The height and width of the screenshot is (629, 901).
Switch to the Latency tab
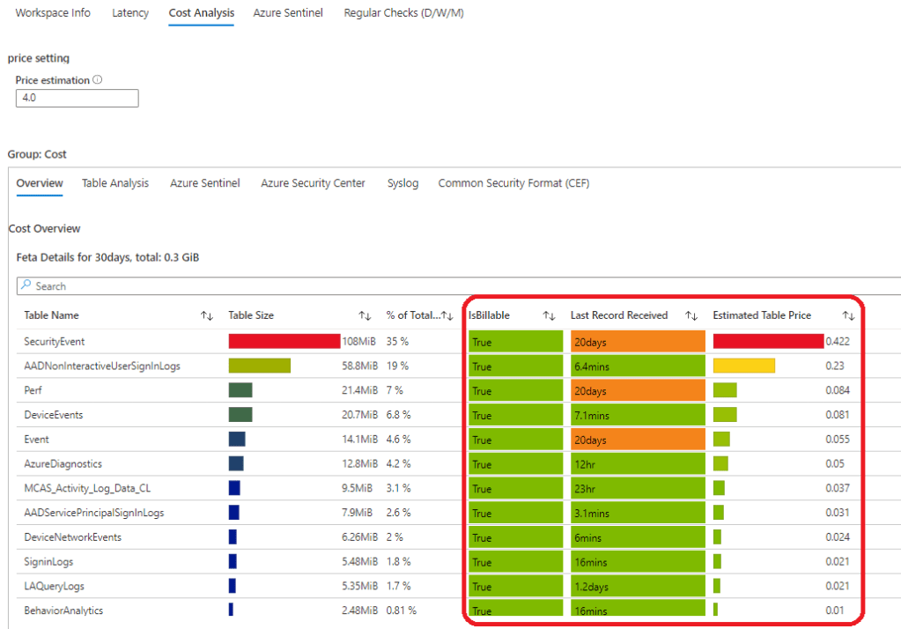tap(130, 13)
